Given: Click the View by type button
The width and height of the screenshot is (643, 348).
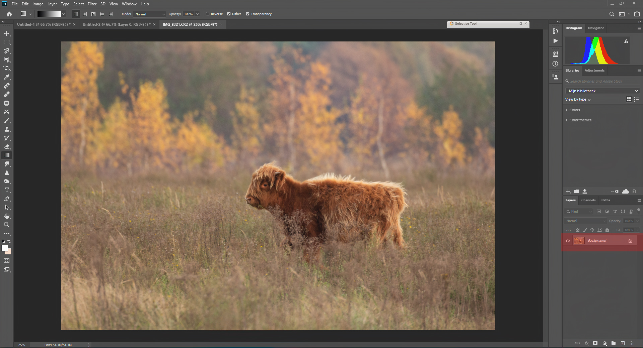Looking at the screenshot, I should [x=578, y=100].
